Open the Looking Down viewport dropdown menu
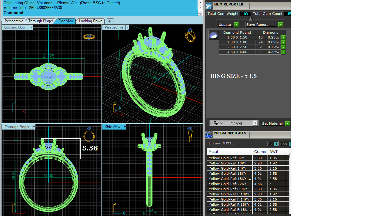386x216 pixels. tap(31, 27)
